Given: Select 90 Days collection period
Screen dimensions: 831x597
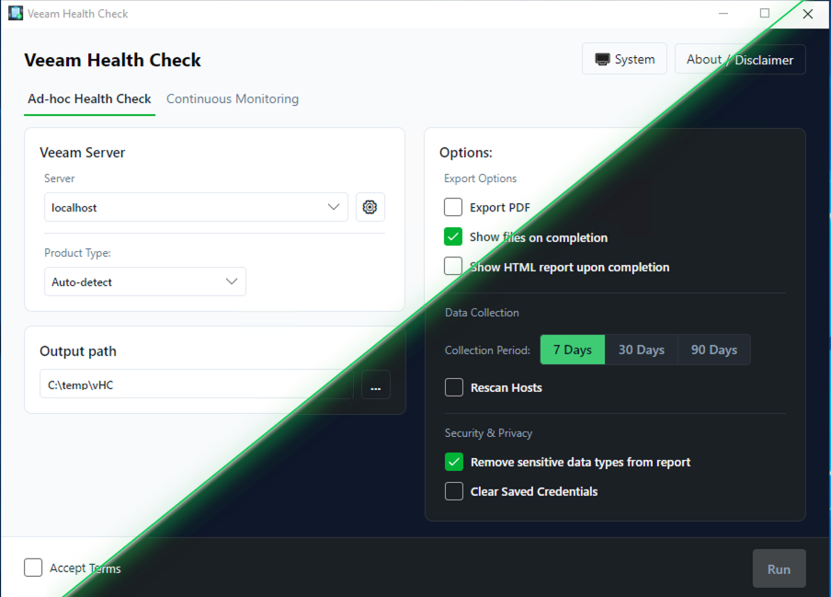Looking at the screenshot, I should [714, 350].
